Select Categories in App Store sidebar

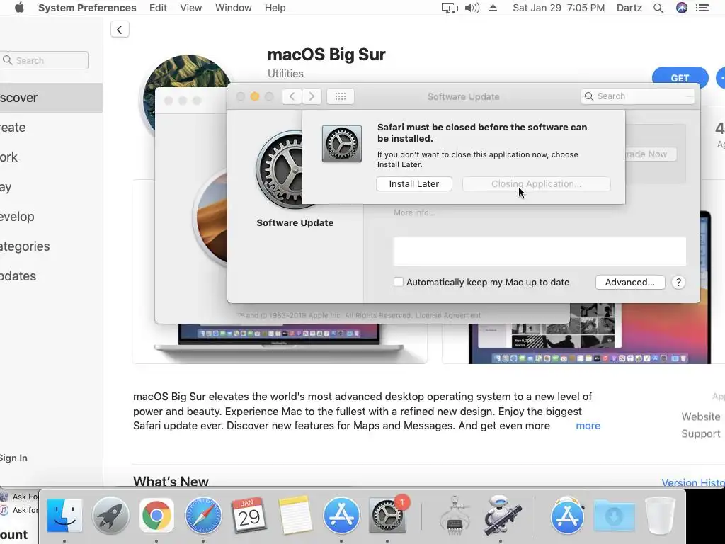pos(51,246)
